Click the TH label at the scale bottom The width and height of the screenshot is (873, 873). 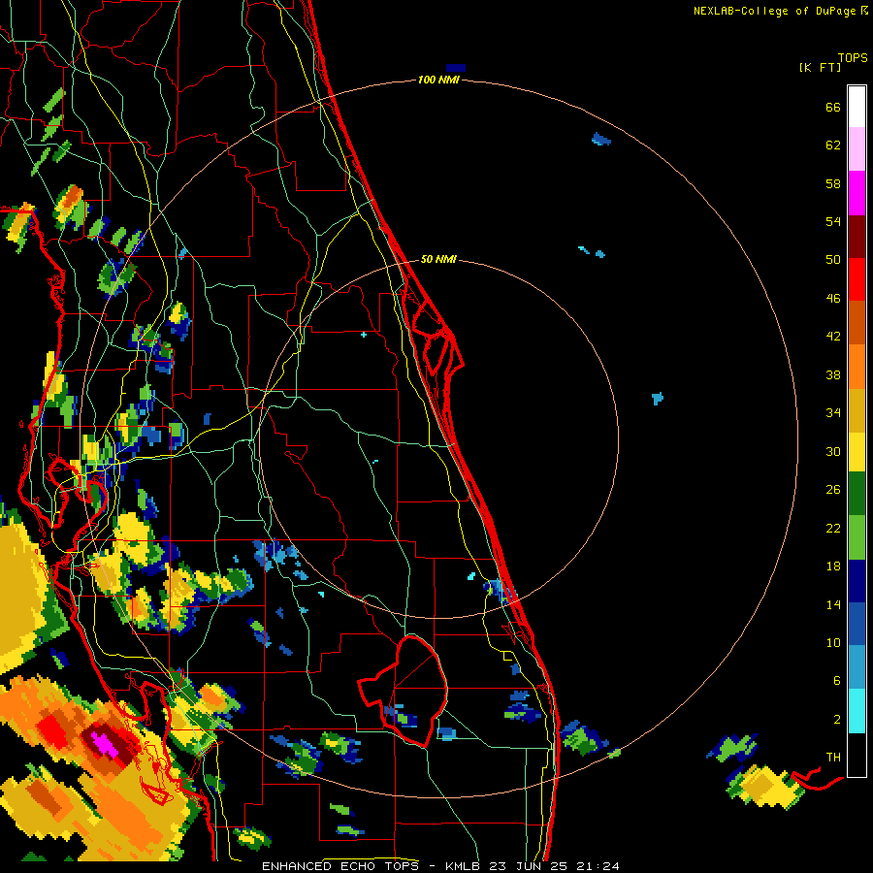click(833, 757)
